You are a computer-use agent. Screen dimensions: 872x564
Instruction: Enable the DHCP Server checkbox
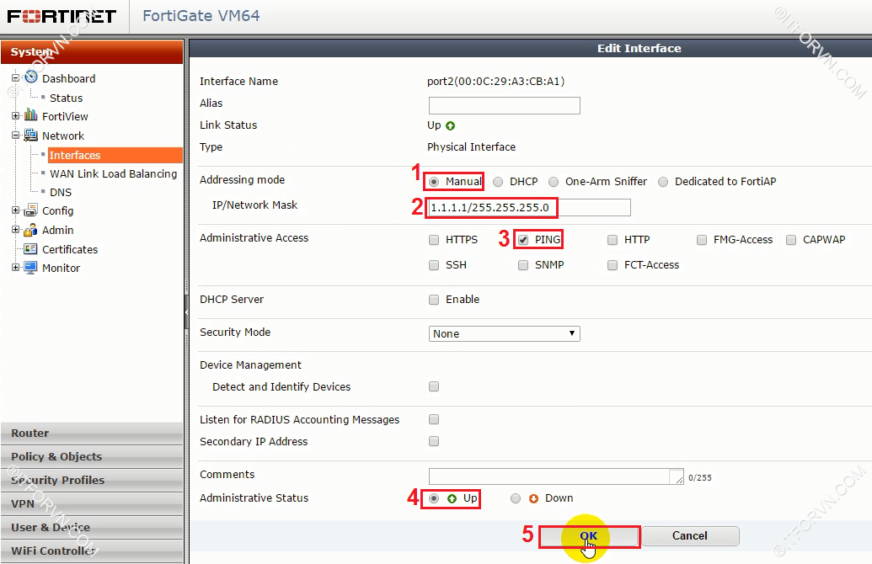pyautogui.click(x=434, y=300)
